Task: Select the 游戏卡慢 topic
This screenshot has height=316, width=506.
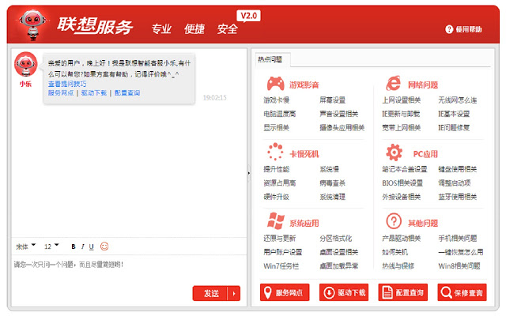Action: point(276,100)
